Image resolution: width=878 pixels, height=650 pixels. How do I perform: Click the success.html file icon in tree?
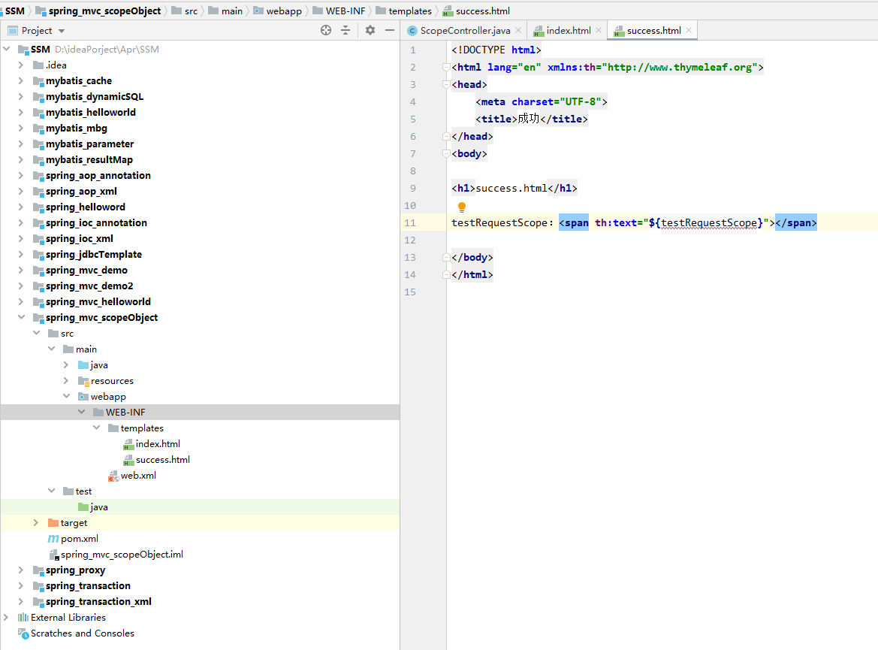pyautogui.click(x=128, y=460)
